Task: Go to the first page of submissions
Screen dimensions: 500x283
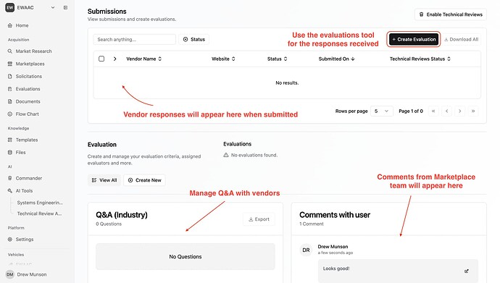Action: (x=433, y=111)
